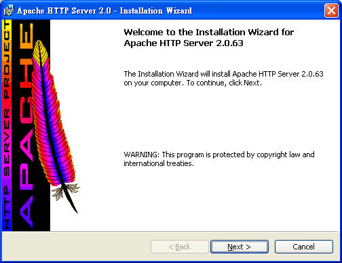342x263 pixels.
Task: Click the words international treaties
Action: (159, 163)
